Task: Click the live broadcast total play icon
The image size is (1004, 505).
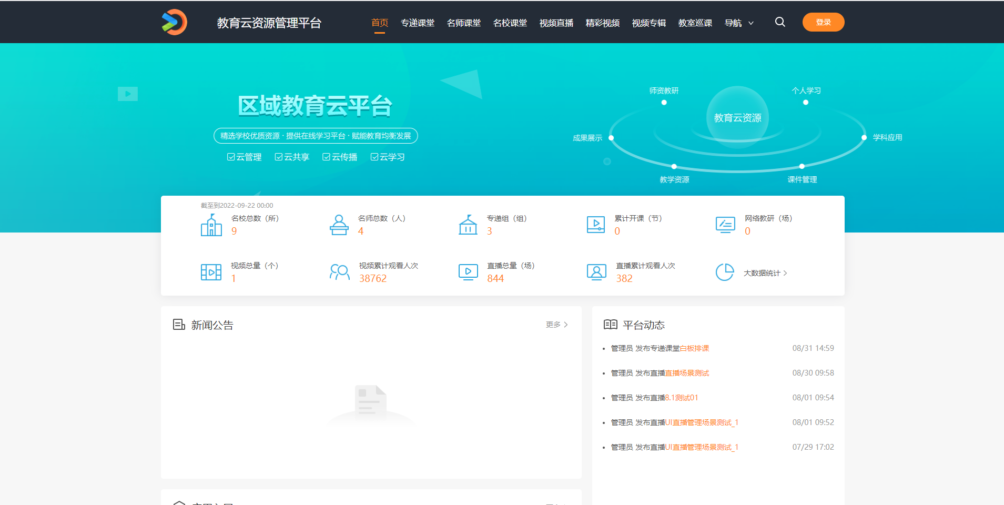Action: (x=468, y=272)
